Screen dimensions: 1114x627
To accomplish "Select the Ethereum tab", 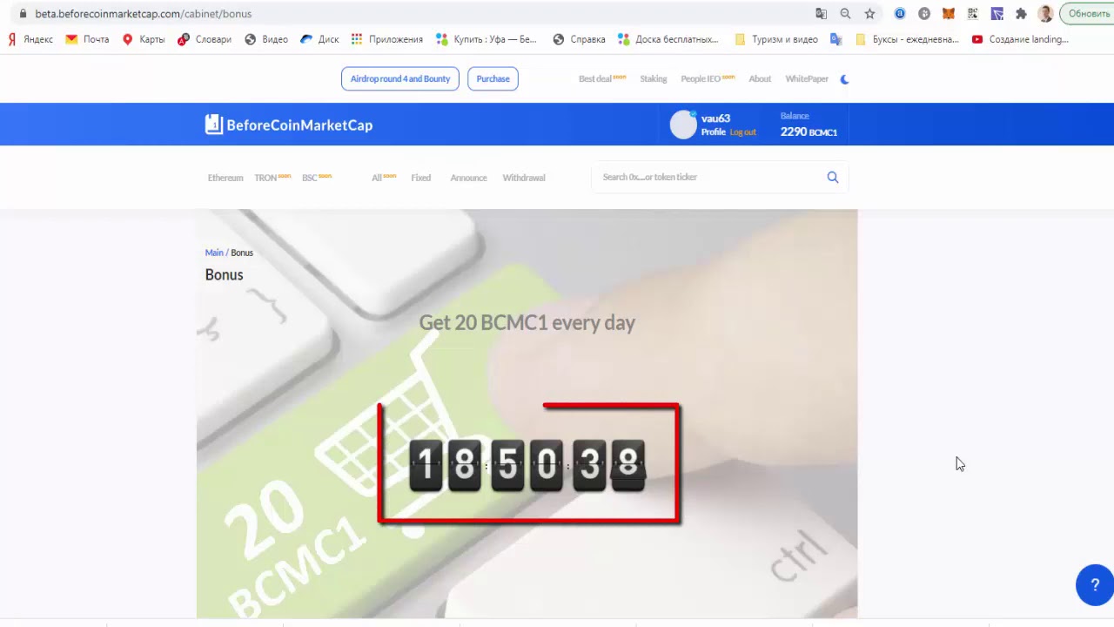I will [x=225, y=178].
